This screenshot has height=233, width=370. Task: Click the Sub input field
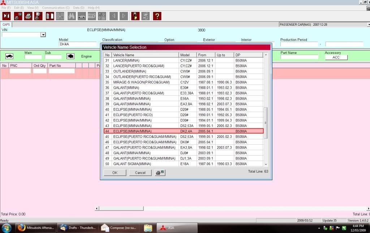[53, 57]
